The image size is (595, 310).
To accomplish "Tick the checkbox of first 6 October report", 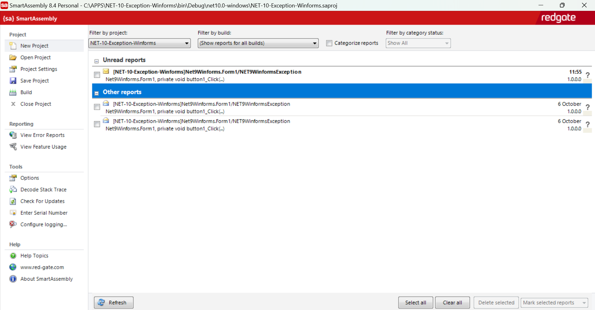I will click(x=97, y=107).
